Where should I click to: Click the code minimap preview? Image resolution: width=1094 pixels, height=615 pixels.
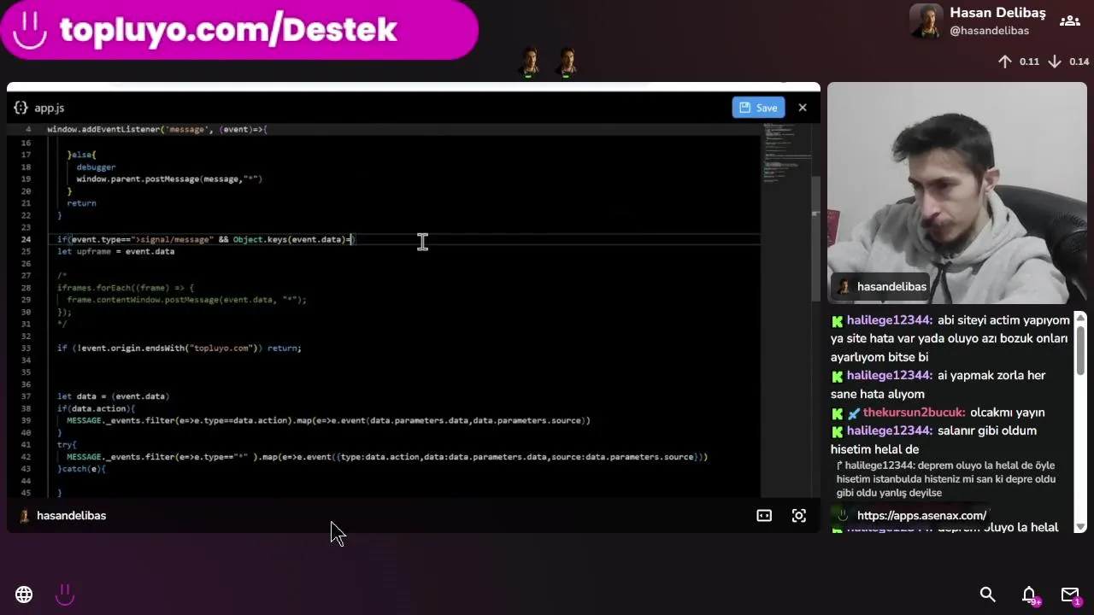pyautogui.click(x=786, y=152)
